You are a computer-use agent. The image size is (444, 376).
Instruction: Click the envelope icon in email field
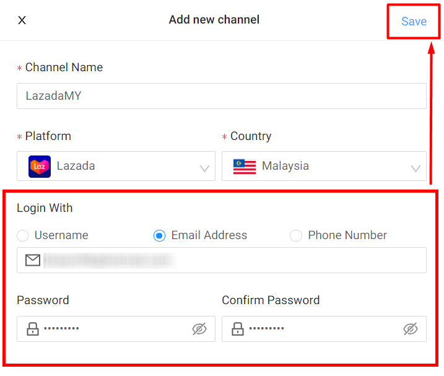(x=33, y=260)
